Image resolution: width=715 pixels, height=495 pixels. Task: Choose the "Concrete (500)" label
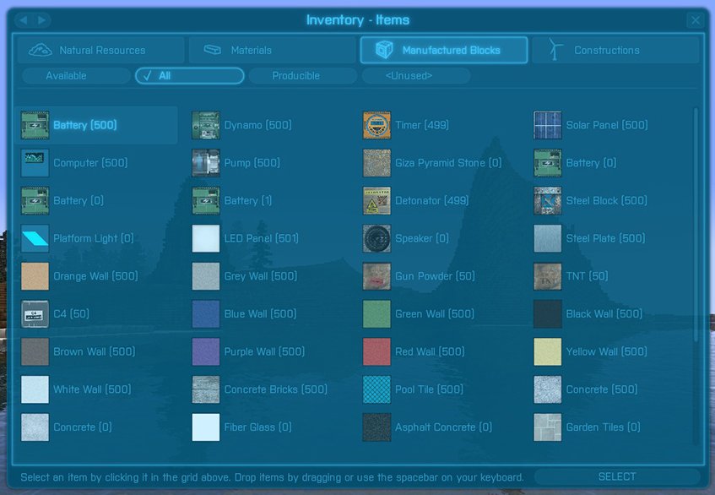tap(602, 389)
